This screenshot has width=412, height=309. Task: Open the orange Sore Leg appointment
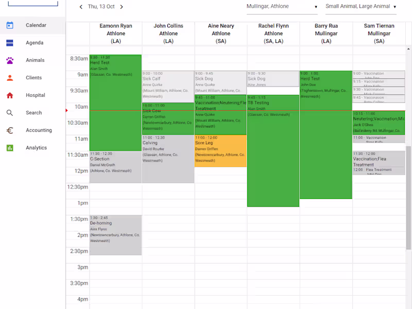coord(220,151)
